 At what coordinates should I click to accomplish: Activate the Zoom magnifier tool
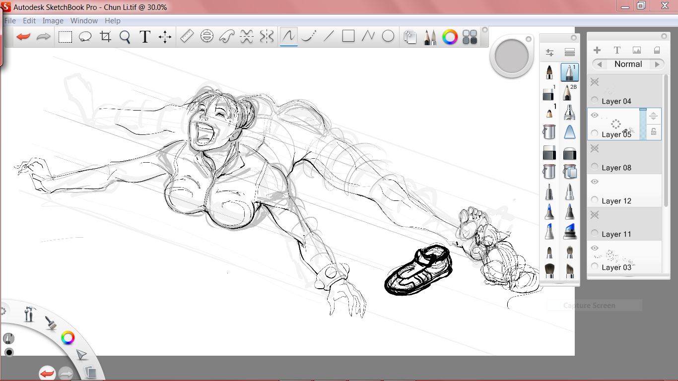[125, 37]
